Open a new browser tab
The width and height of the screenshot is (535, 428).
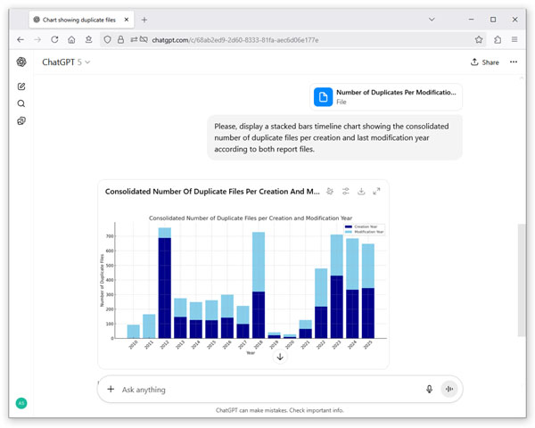(144, 20)
